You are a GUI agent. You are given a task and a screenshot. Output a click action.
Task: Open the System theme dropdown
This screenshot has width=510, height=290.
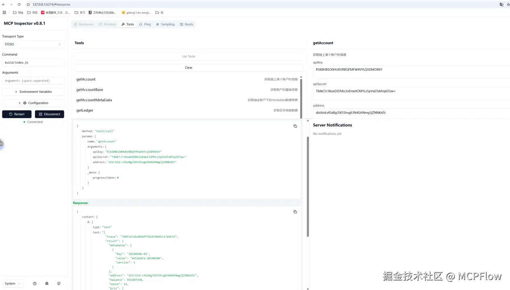click(13, 284)
